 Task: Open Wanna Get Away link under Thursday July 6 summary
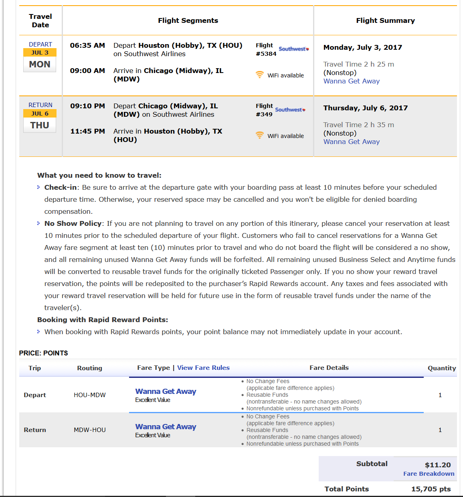(x=352, y=142)
